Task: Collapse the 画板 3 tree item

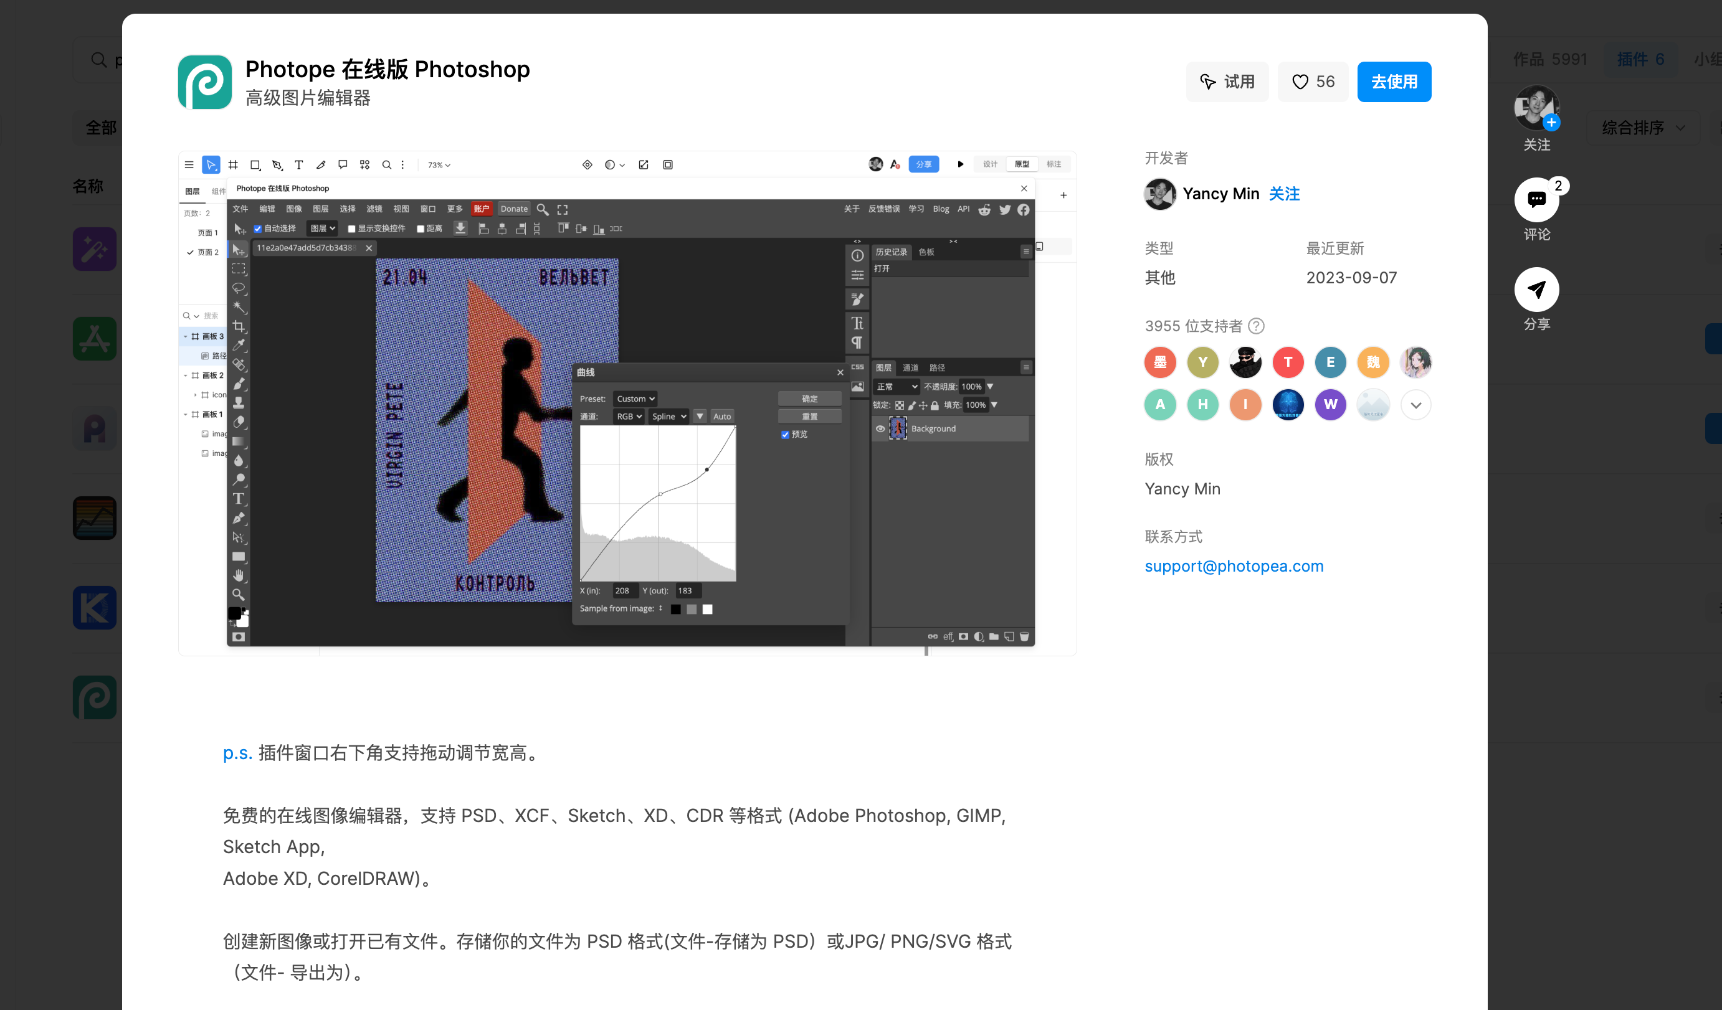Action: click(x=185, y=337)
